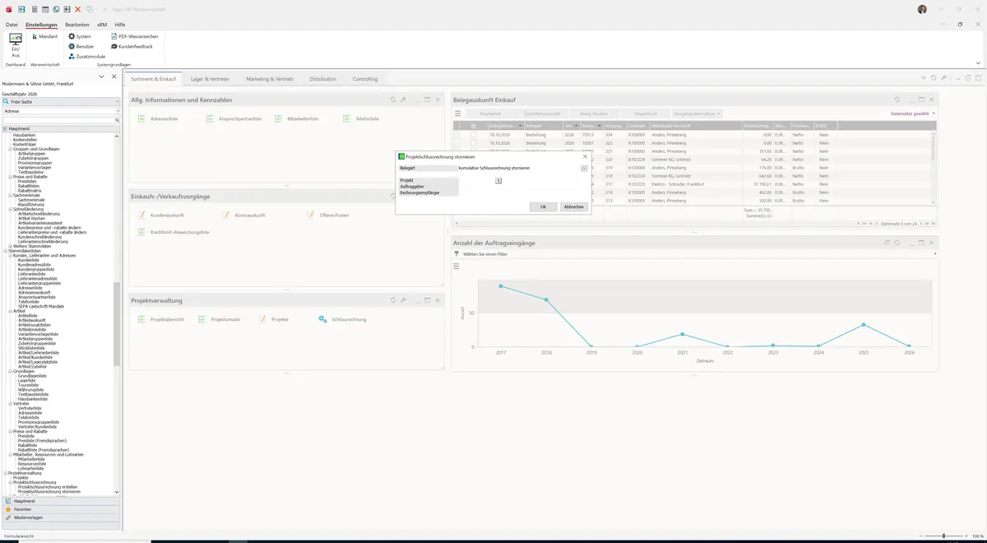987x543 pixels.
Task: Open Benutzer settings in the ribbon
Action: pyautogui.click(x=81, y=46)
